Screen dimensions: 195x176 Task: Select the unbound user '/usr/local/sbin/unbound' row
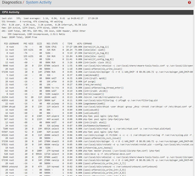[x=80, y=167]
